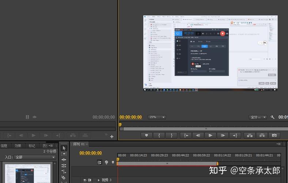Click program monitor playhead marker
The height and width of the screenshot is (183, 288).
point(120,125)
